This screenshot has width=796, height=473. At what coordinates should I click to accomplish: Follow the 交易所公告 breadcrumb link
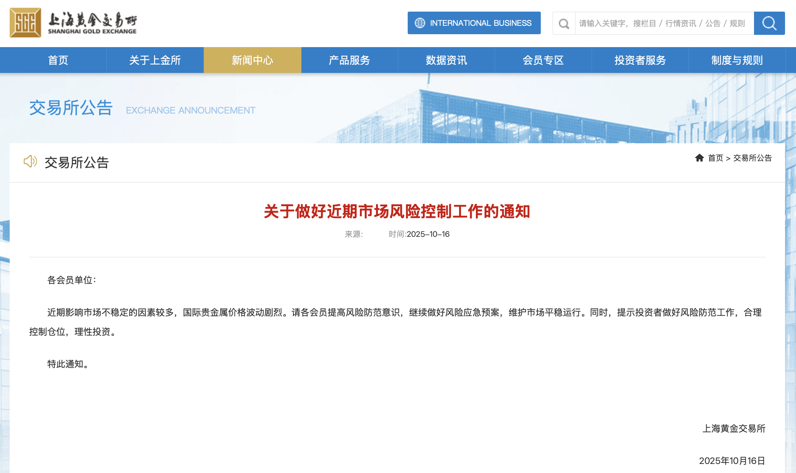tap(752, 158)
